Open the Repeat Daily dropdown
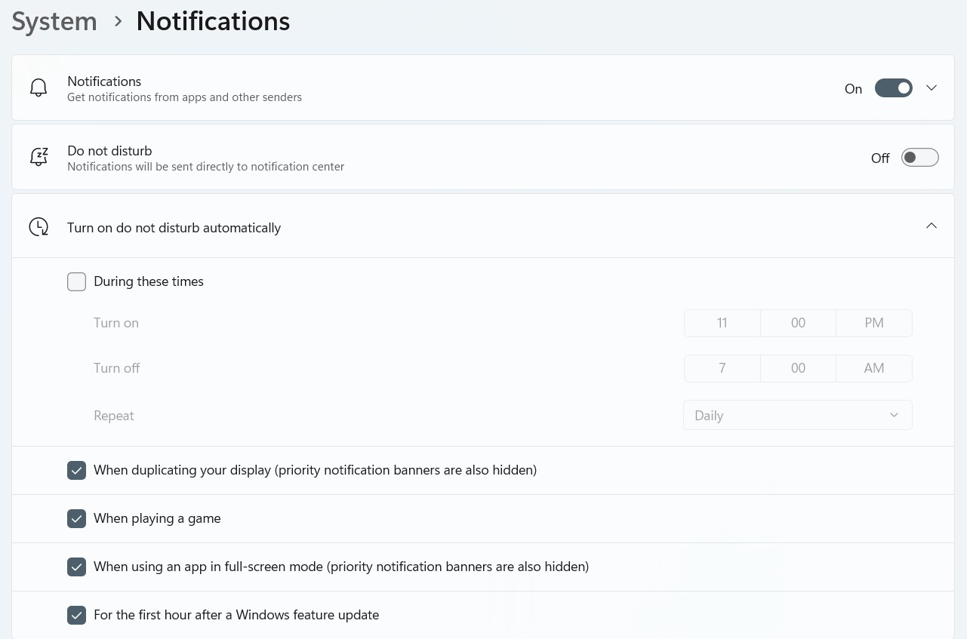967x639 pixels. pos(797,416)
